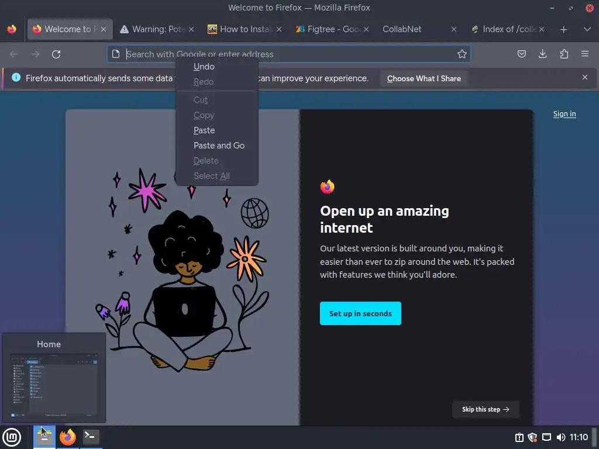
Task: Close the How to Install tab
Action: point(279,29)
